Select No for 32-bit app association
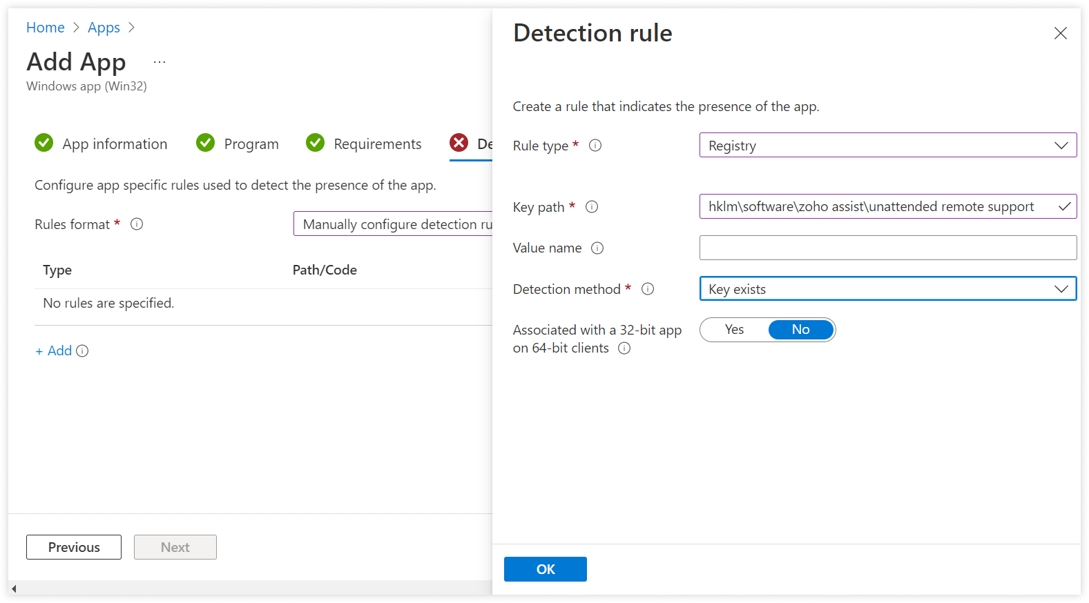Image resolution: width=1089 pixels, height=603 pixels. pyautogui.click(x=800, y=330)
